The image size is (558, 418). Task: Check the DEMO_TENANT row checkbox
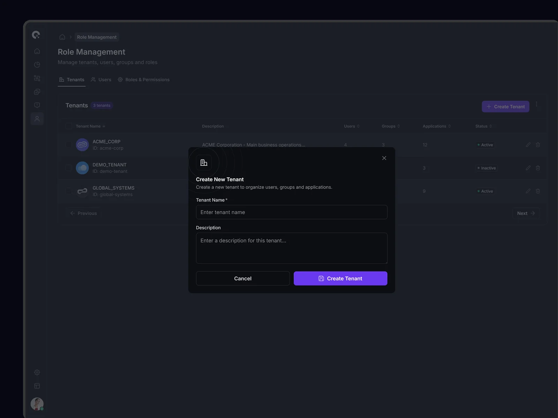coord(69,168)
